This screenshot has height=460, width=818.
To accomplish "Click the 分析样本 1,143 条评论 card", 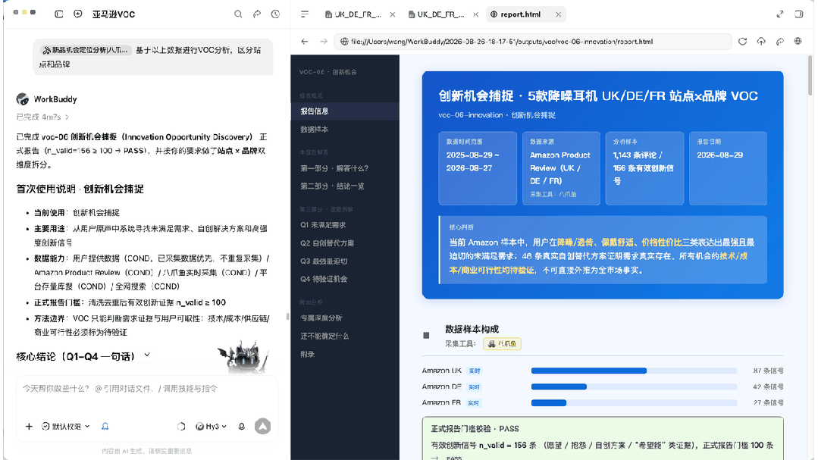I will pos(644,168).
